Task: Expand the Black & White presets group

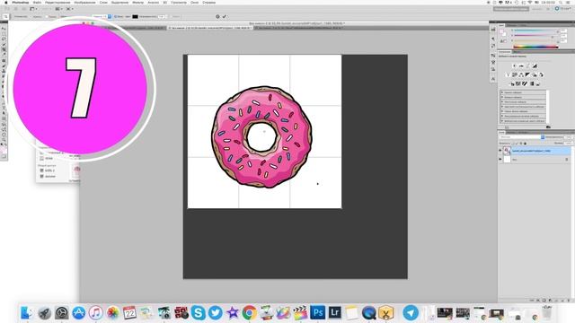Action: click(x=502, y=111)
